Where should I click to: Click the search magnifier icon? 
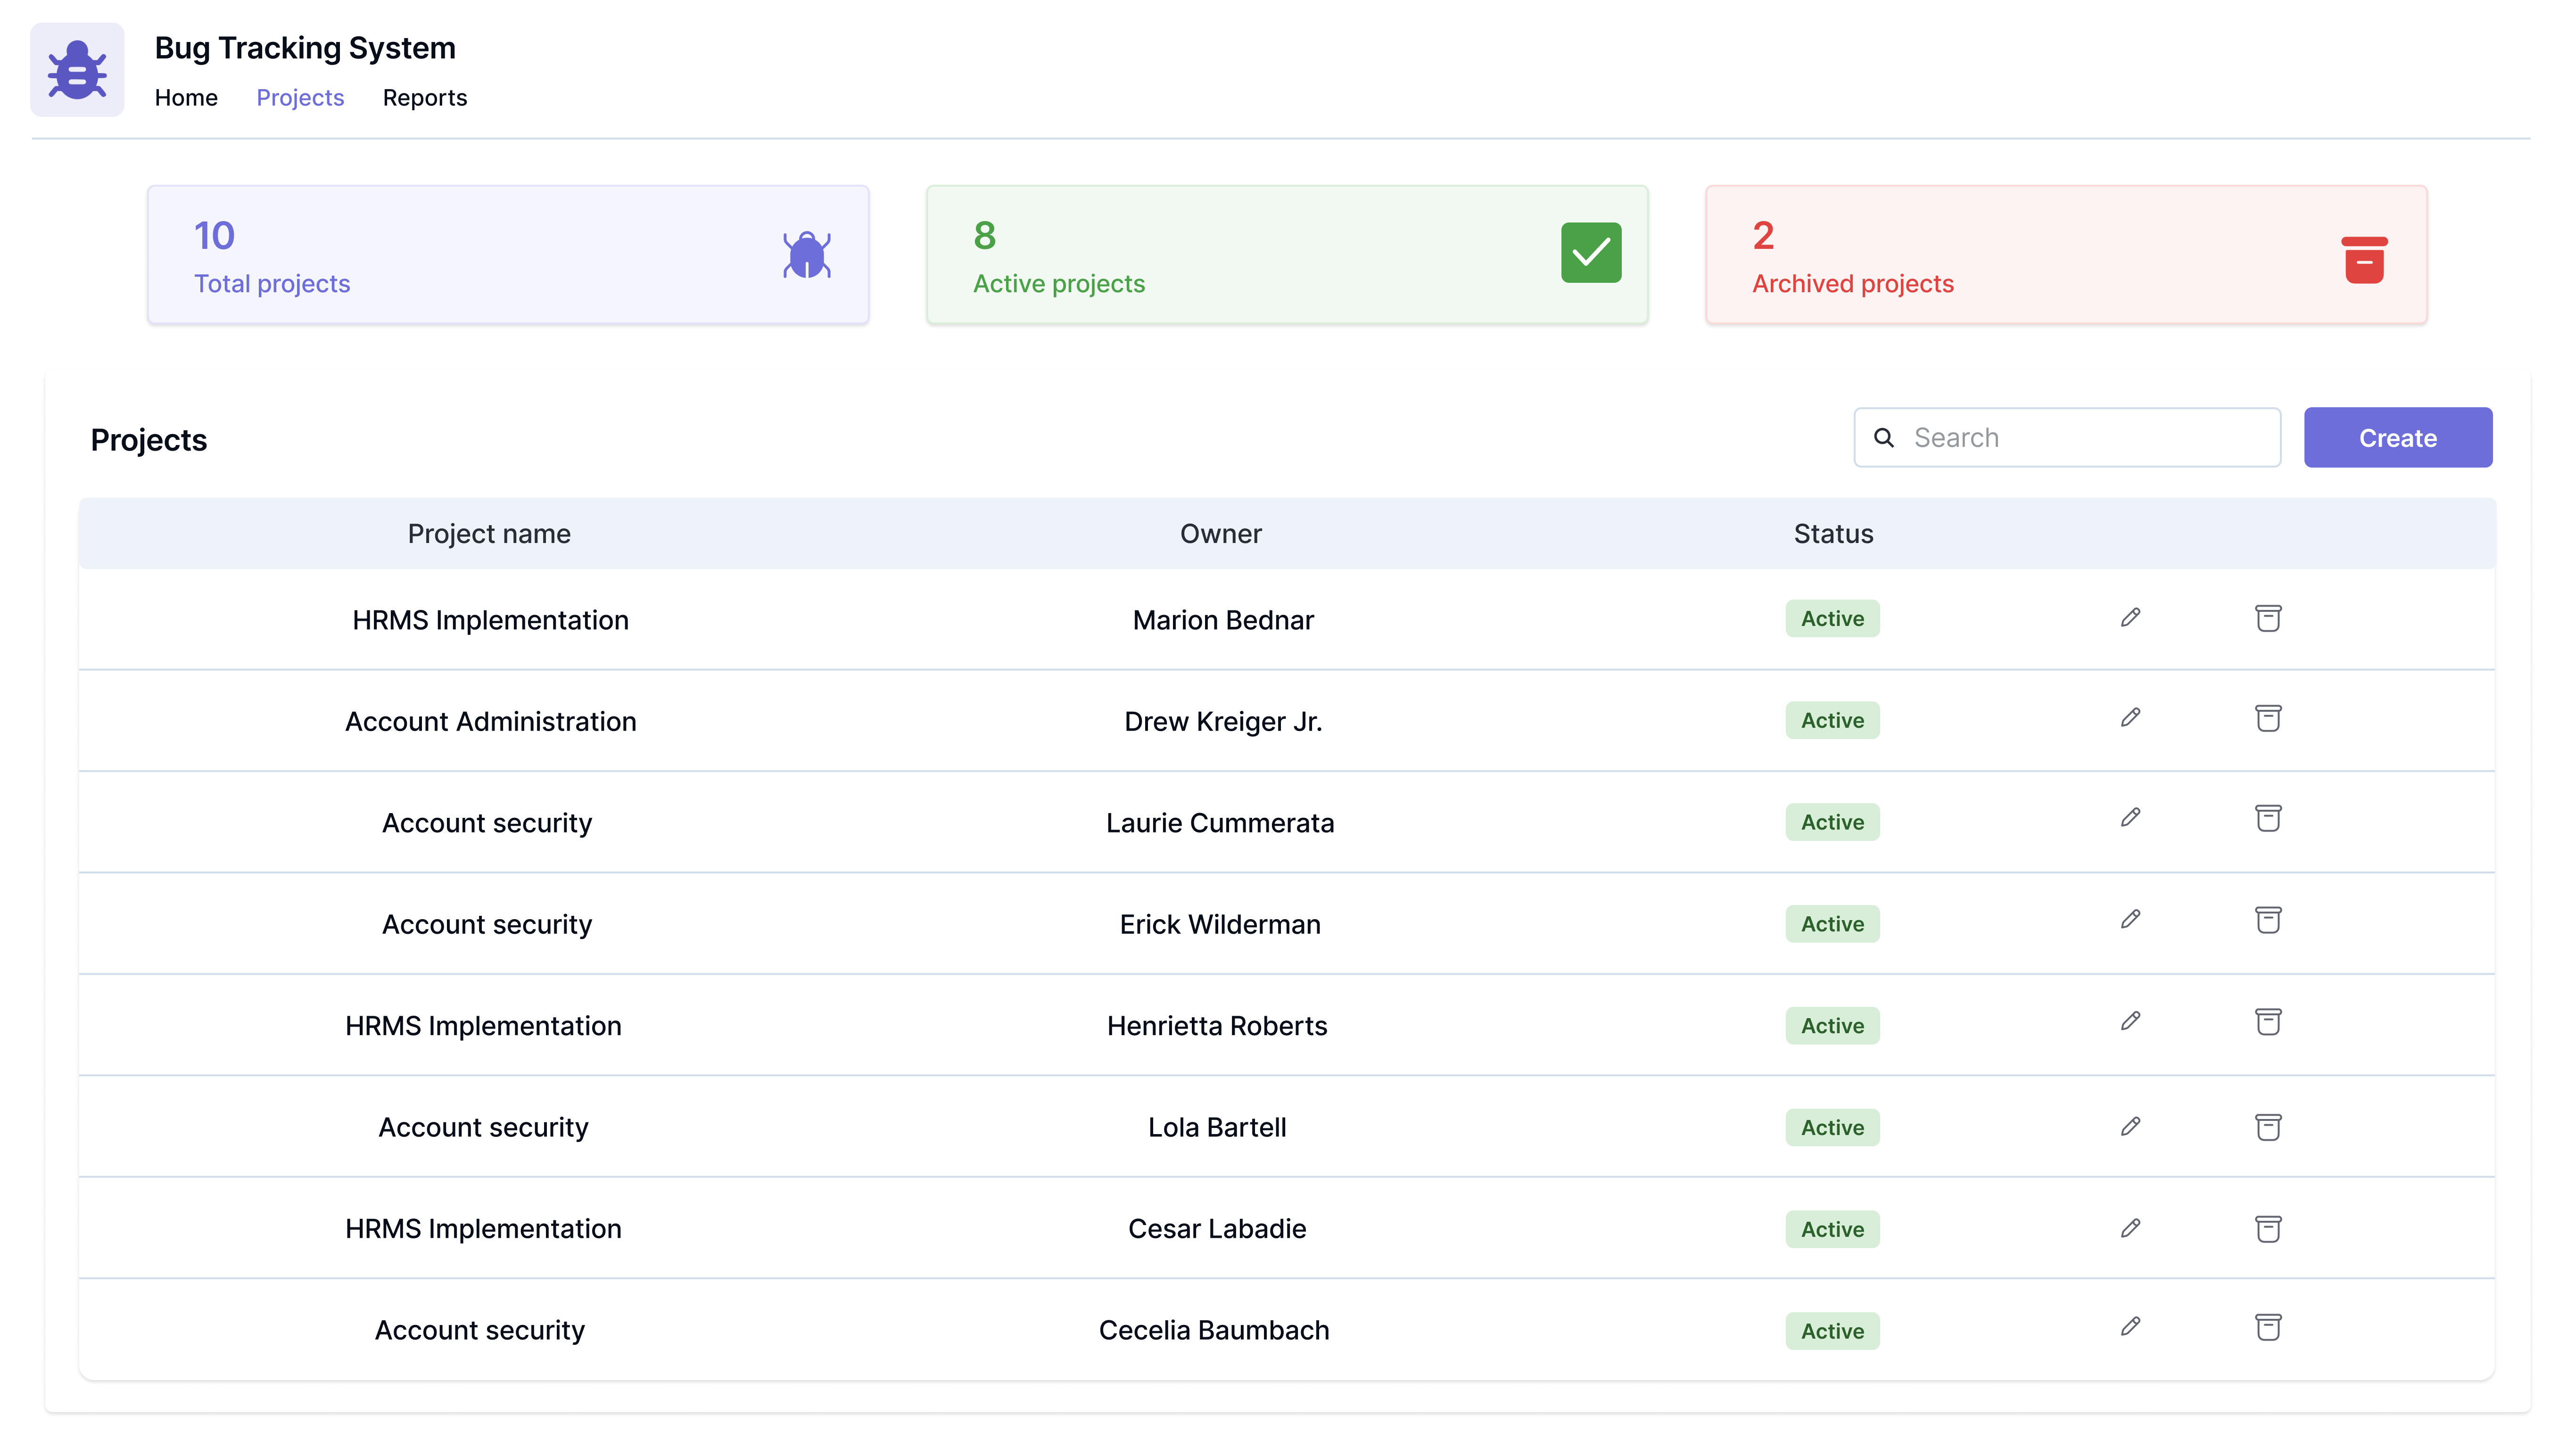(1884, 438)
